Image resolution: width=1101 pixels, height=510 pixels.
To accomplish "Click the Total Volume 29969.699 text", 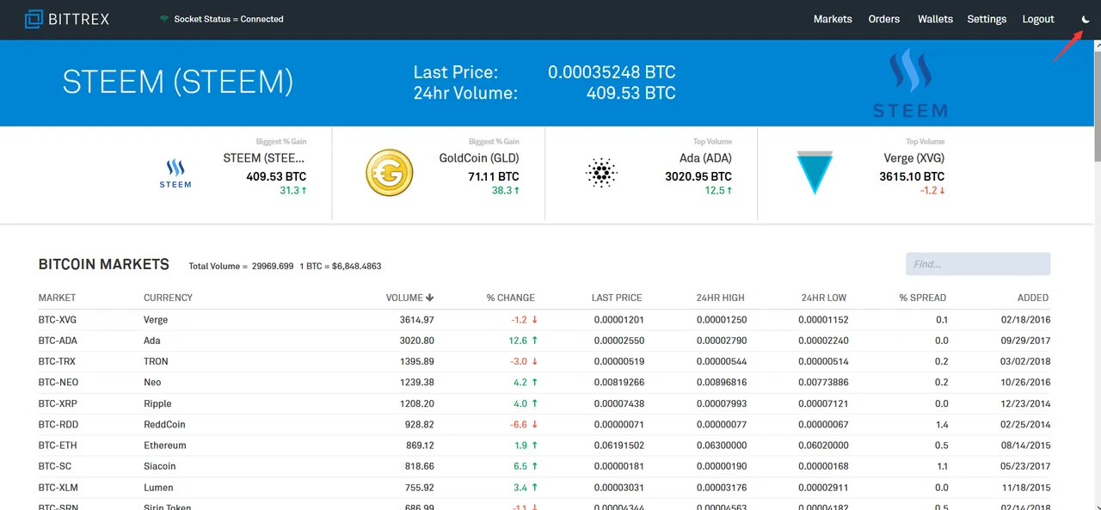I will coord(241,267).
